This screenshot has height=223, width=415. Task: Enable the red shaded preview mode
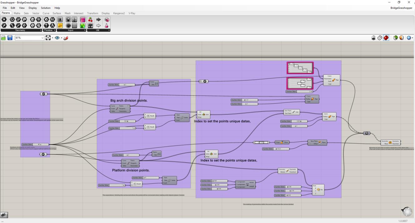[x=386, y=38]
